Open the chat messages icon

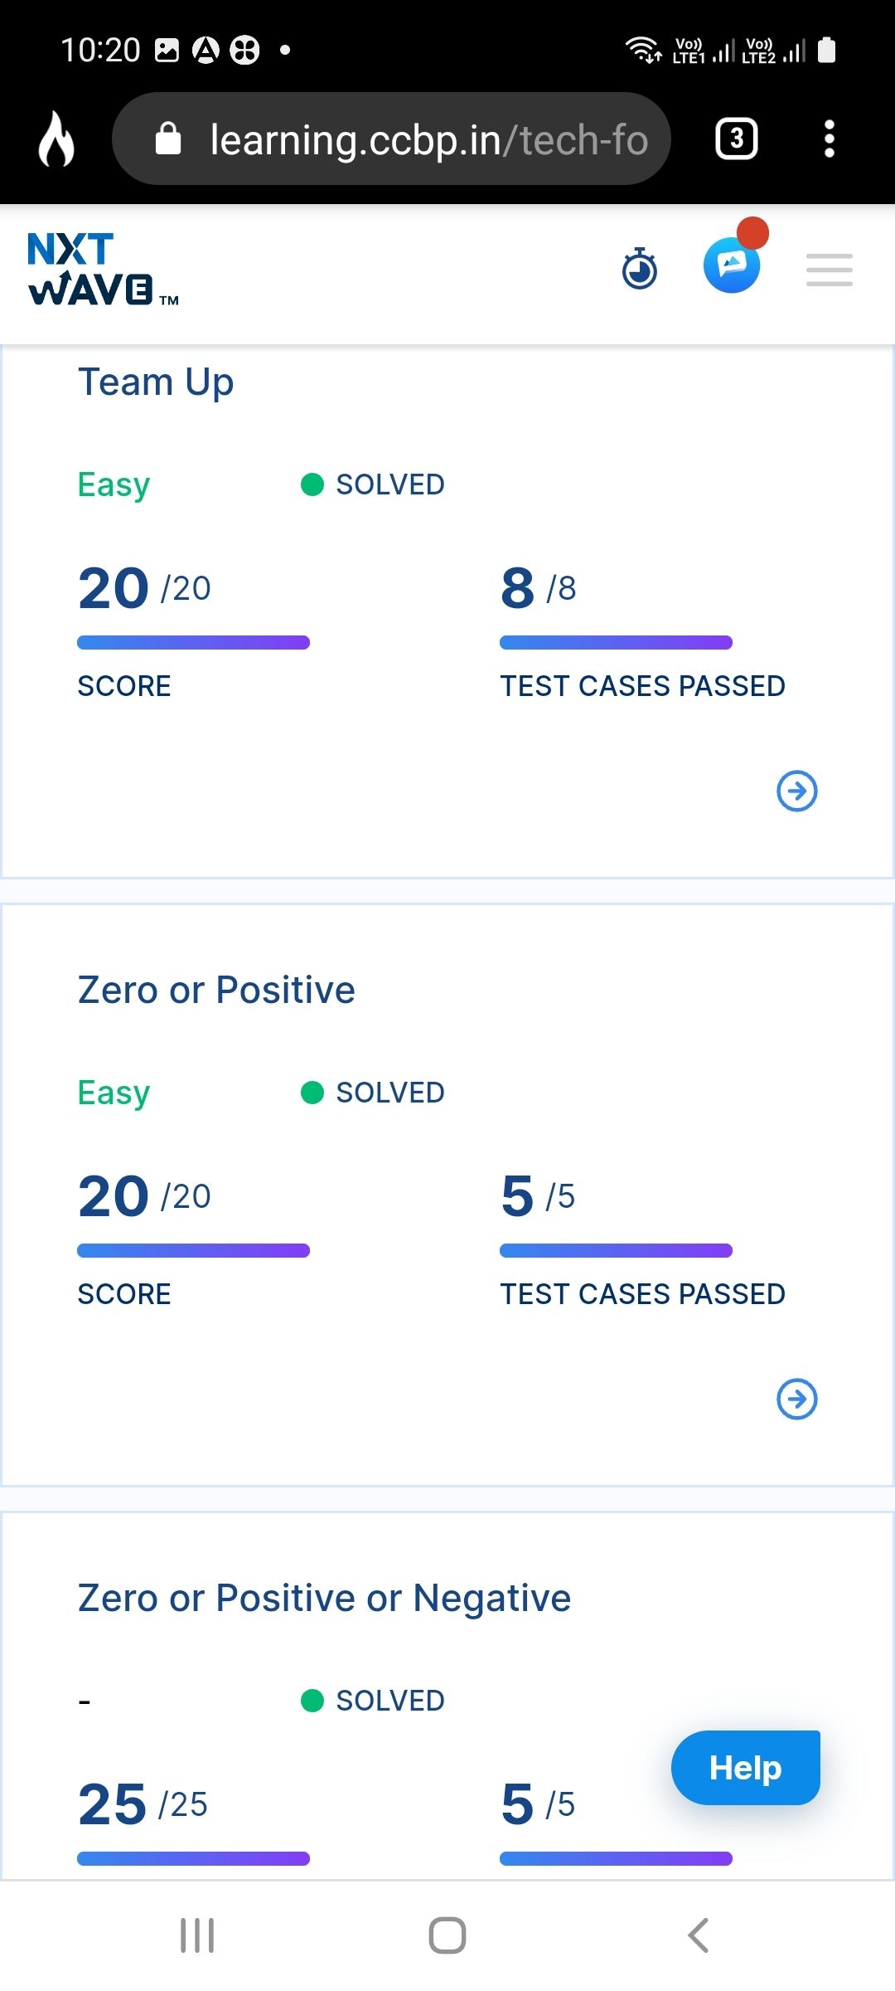(732, 265)
